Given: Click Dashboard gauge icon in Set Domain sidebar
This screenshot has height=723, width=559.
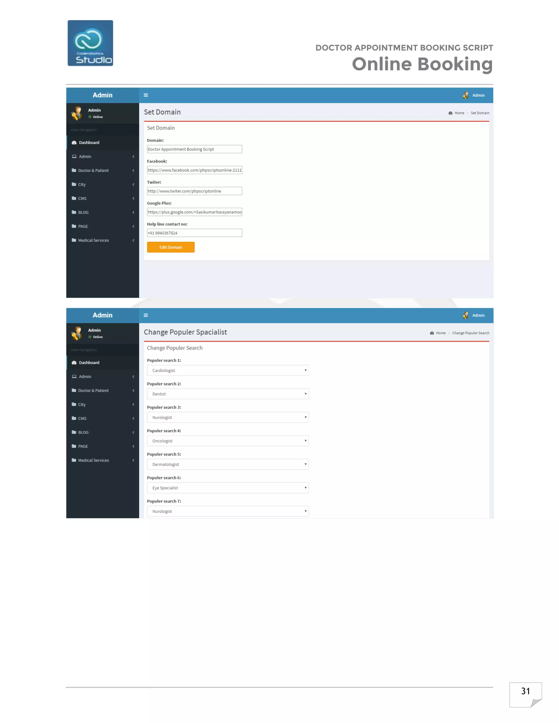Looking at the screenshot, I should [x=74, y=143].
